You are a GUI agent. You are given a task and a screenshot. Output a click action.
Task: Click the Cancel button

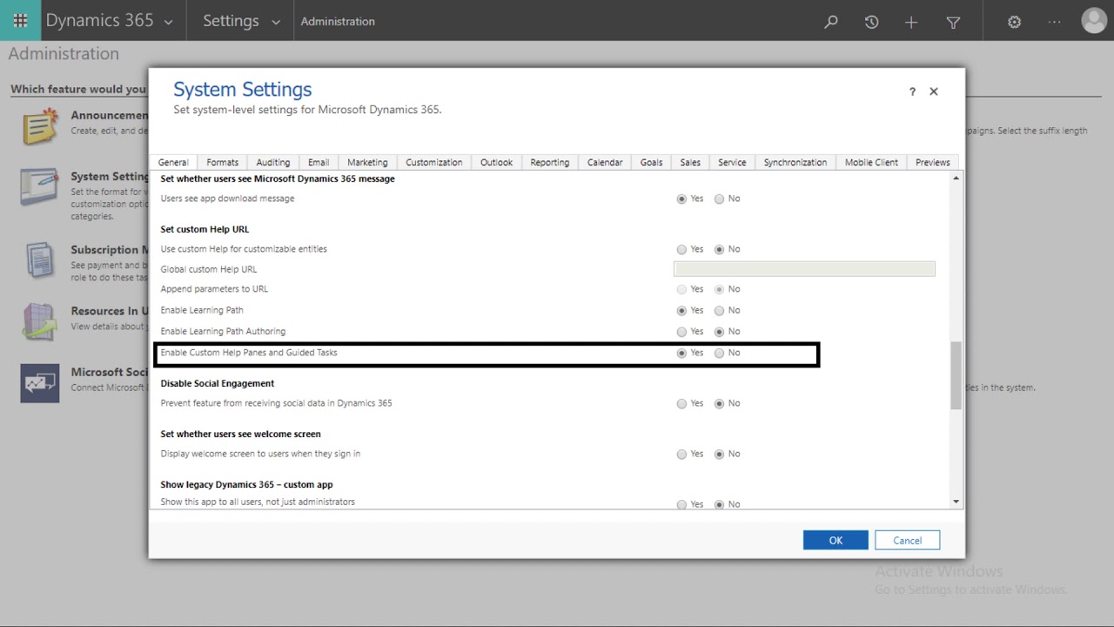point(907,540)
